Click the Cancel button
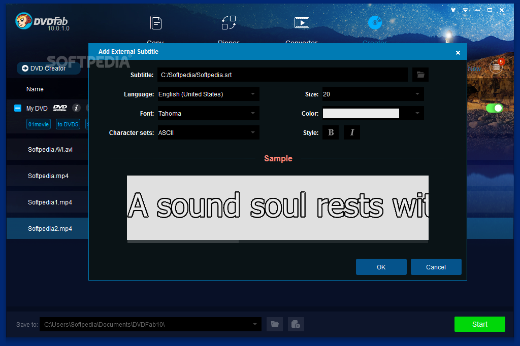This screenshot has width=520, height=346. click(x=436, y=267)
